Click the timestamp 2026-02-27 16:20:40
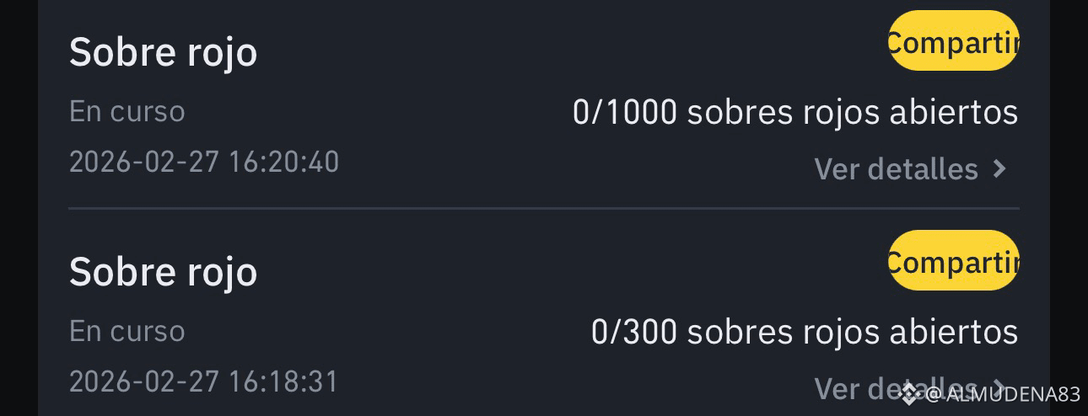The image size is (1088, 416). pyautogui.click(x=204, y=161)
